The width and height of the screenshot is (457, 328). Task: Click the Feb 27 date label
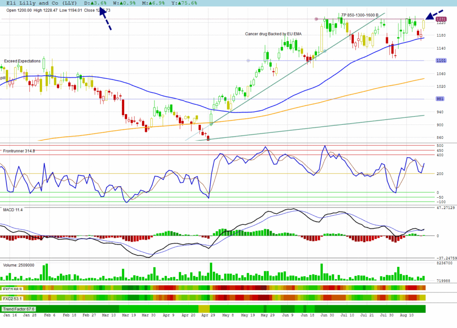(89, 315)
